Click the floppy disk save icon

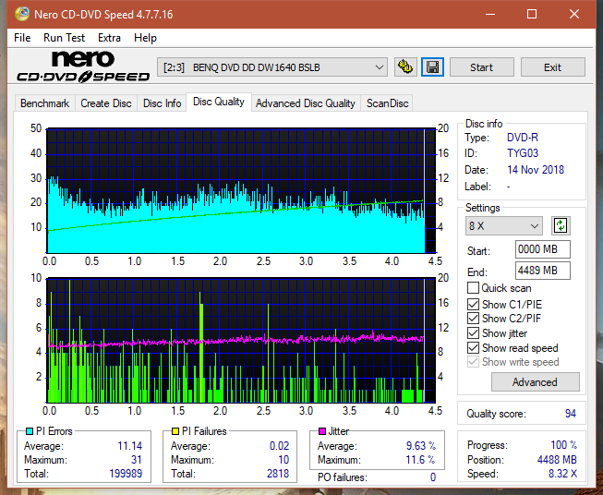point(433,67)
